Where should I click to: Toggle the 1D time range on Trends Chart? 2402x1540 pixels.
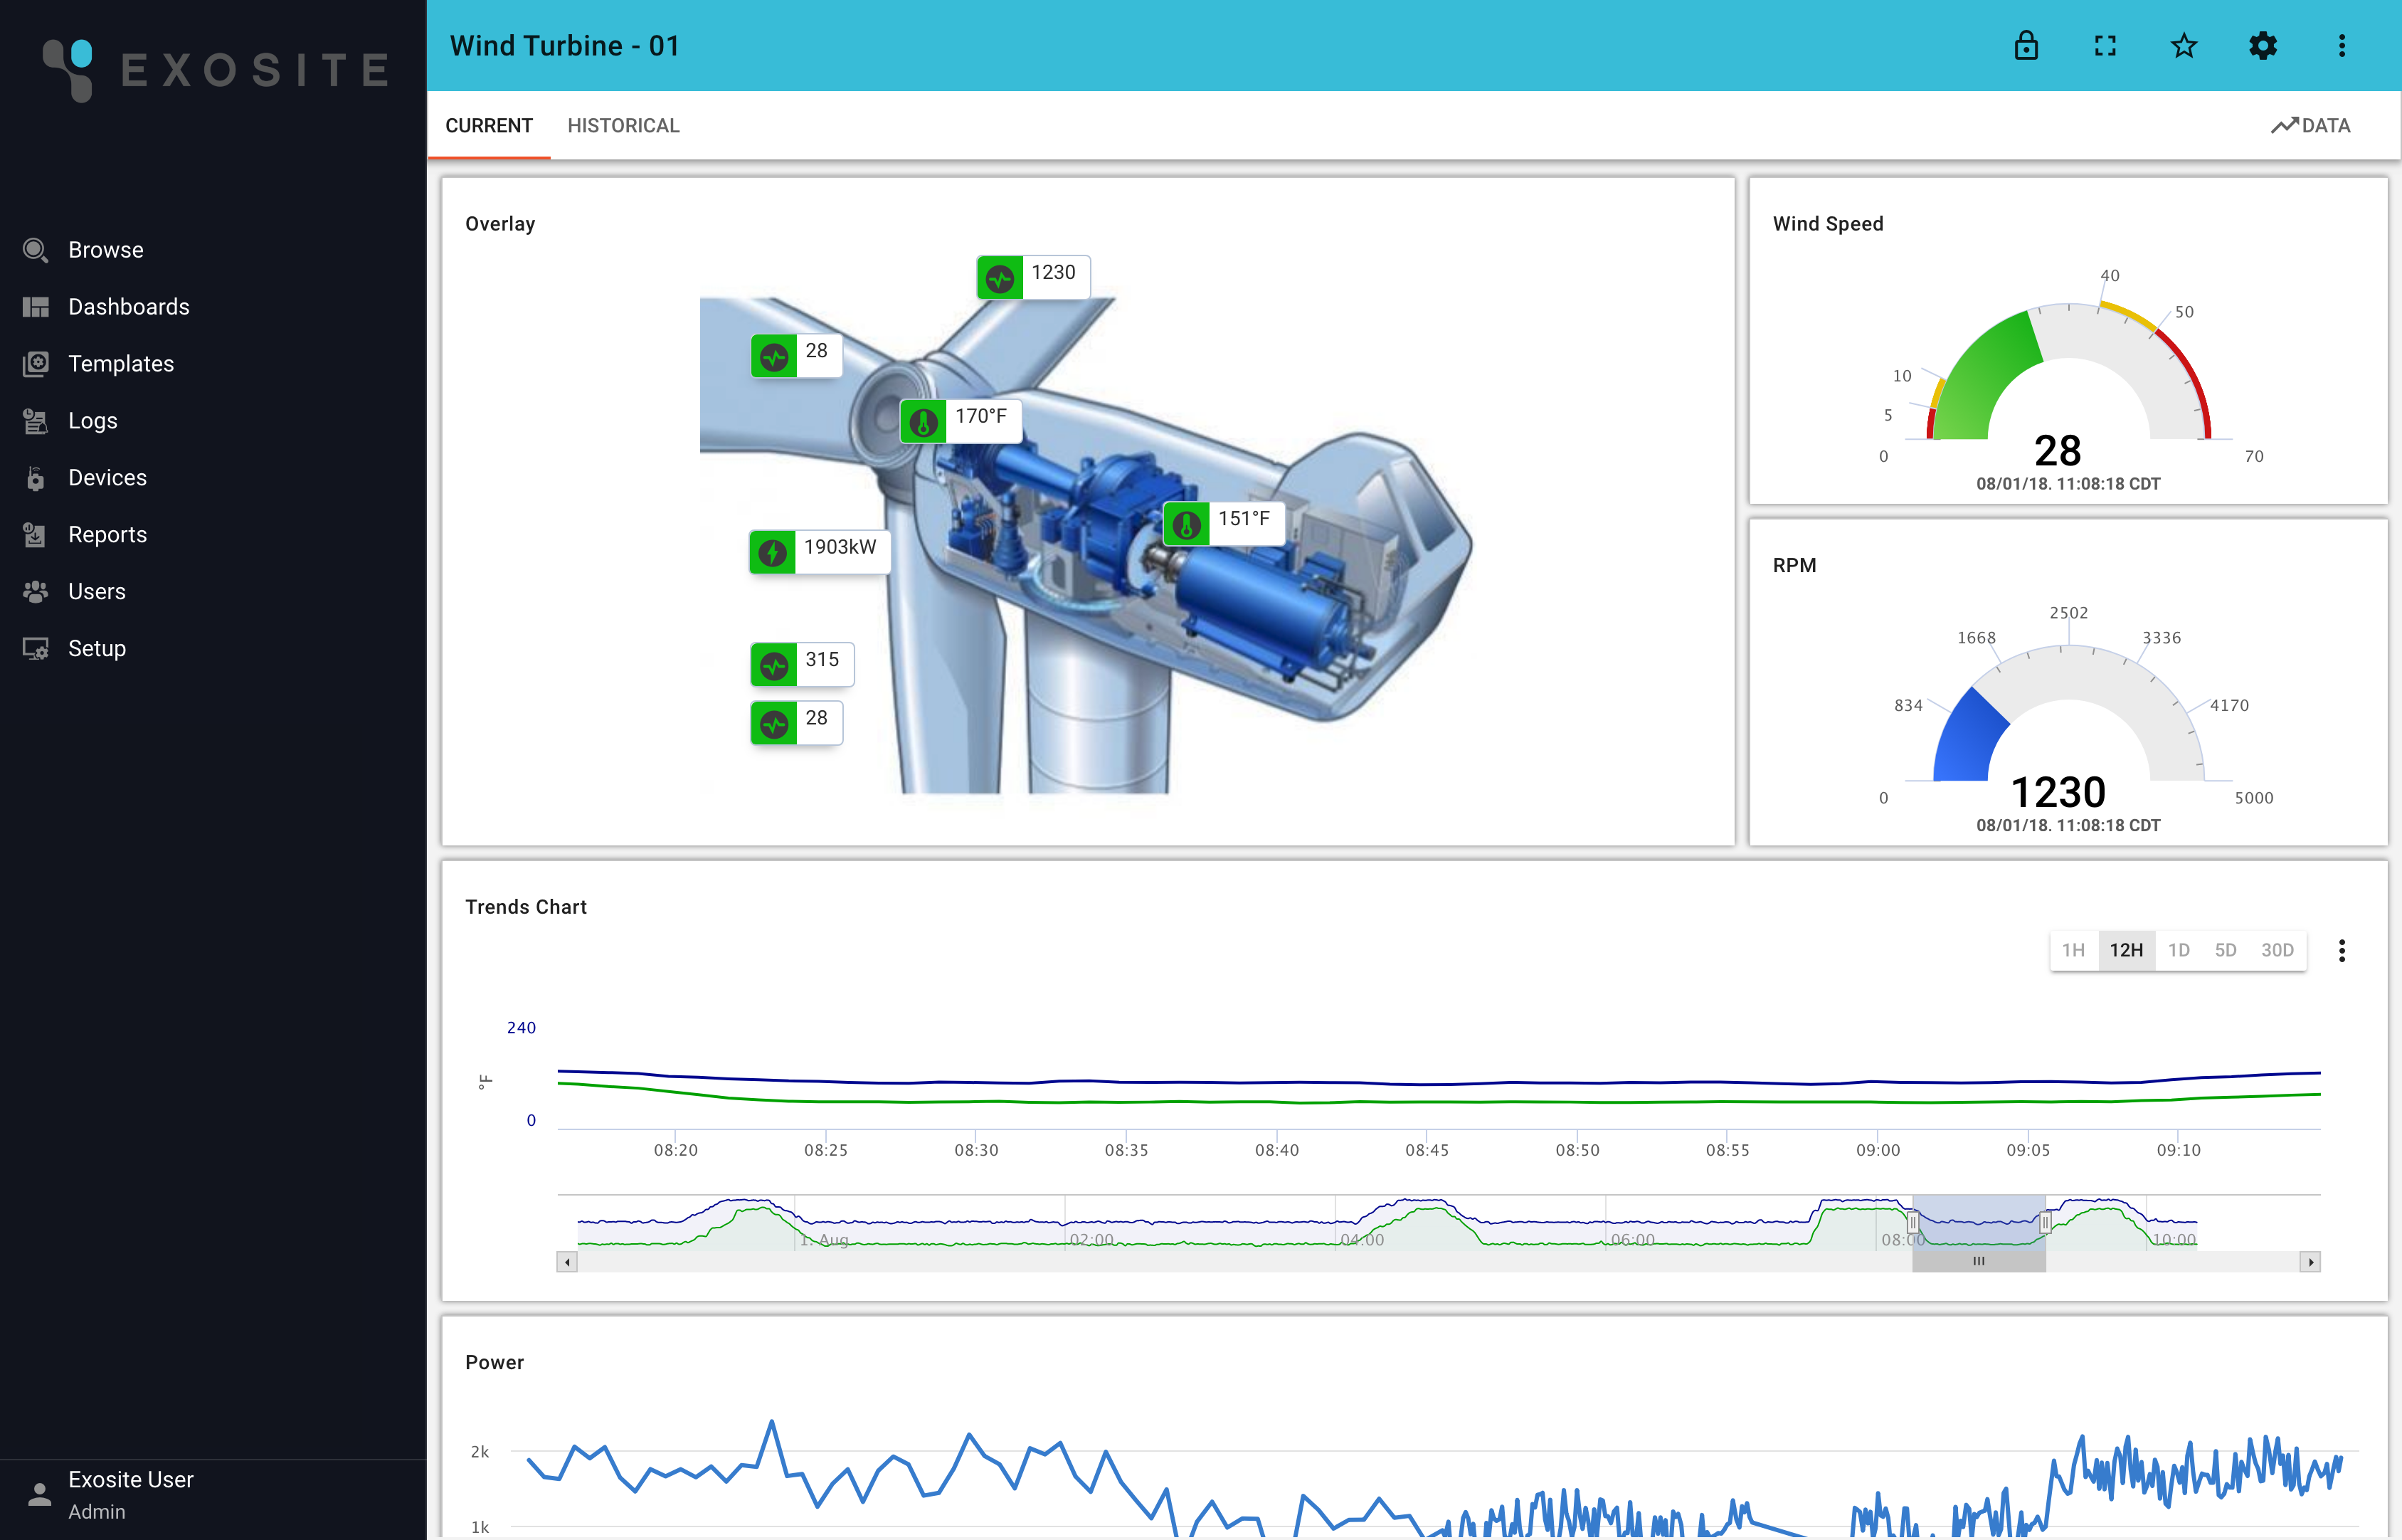pyautogui.click(x=2179, y=950)
